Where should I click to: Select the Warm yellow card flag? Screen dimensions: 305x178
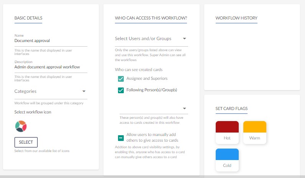click(x=255, y=133)
